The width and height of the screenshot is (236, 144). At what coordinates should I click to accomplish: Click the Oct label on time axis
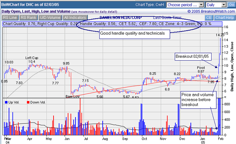coord(144,139)
